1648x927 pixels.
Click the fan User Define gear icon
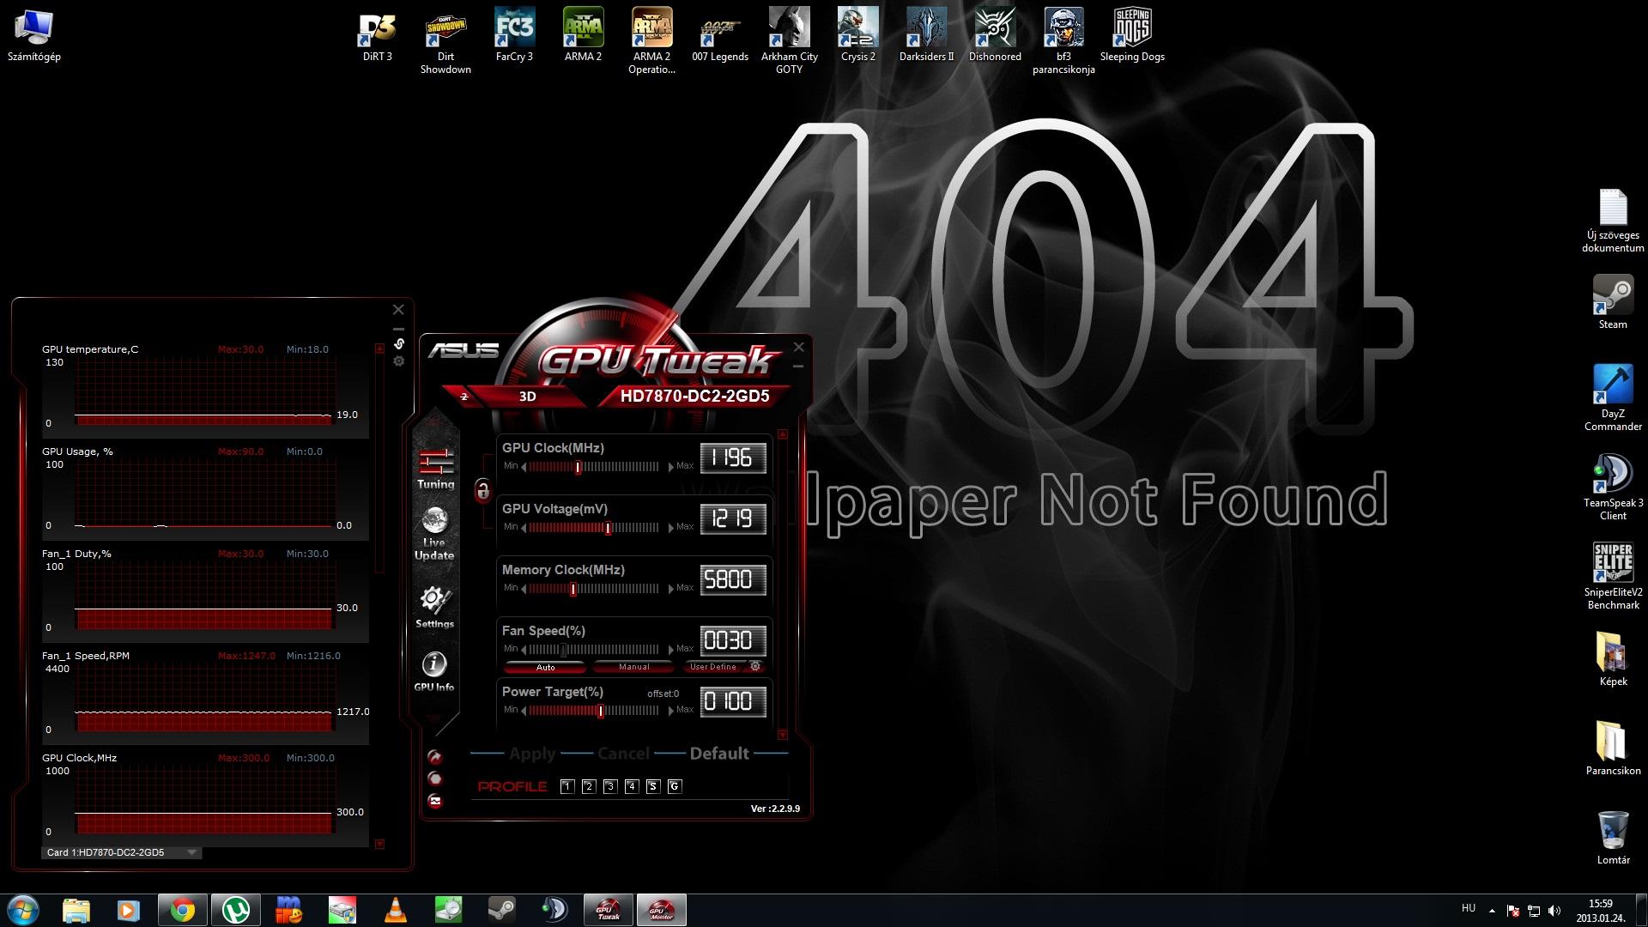click(755, 666)
